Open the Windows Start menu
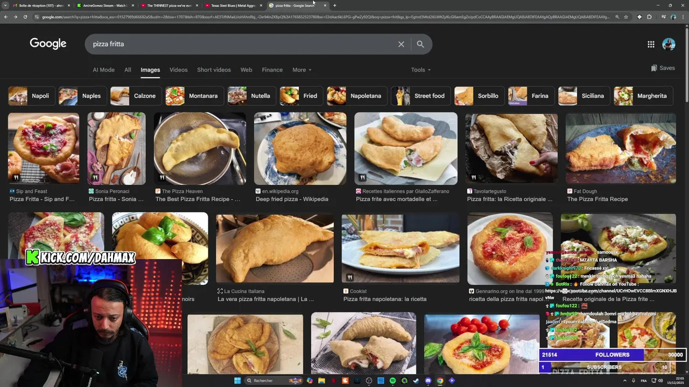Screen dimensions: 689x387 [x=237, y=381]
